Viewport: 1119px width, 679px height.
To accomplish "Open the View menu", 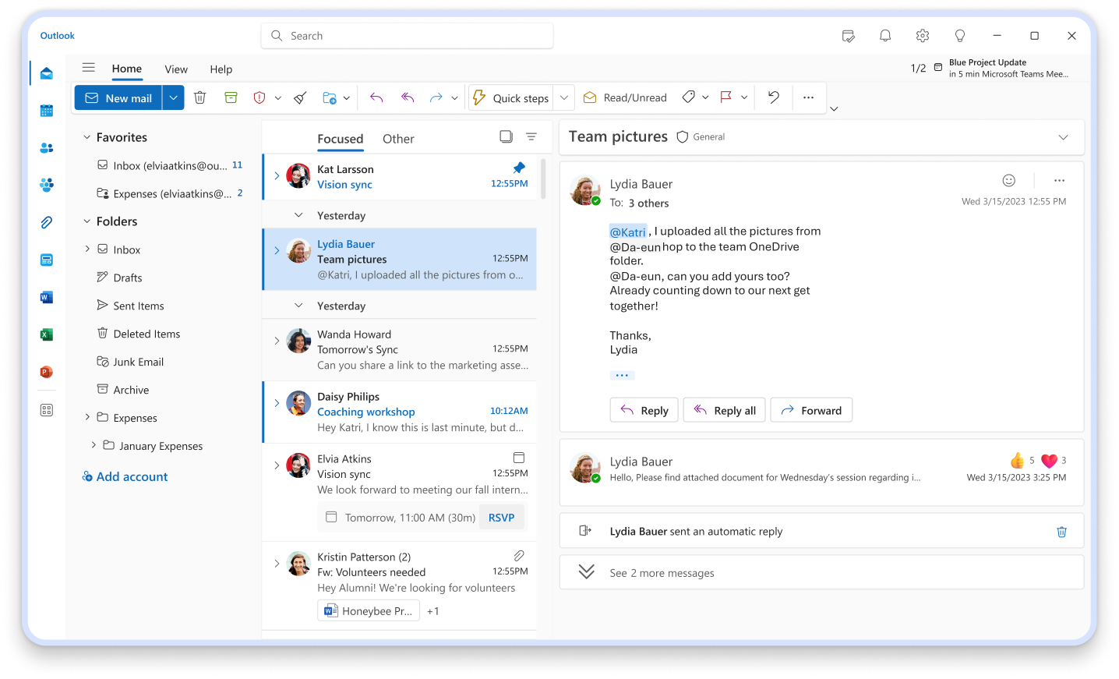I will (x=175, y=69).
